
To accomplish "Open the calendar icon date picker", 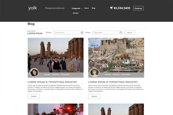I will click(121, 33).
